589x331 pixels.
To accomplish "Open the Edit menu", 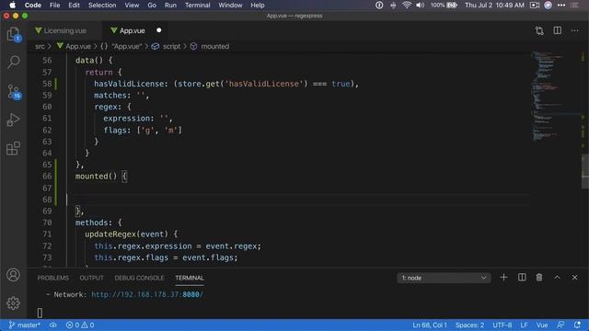I will [x=74, y=6].
